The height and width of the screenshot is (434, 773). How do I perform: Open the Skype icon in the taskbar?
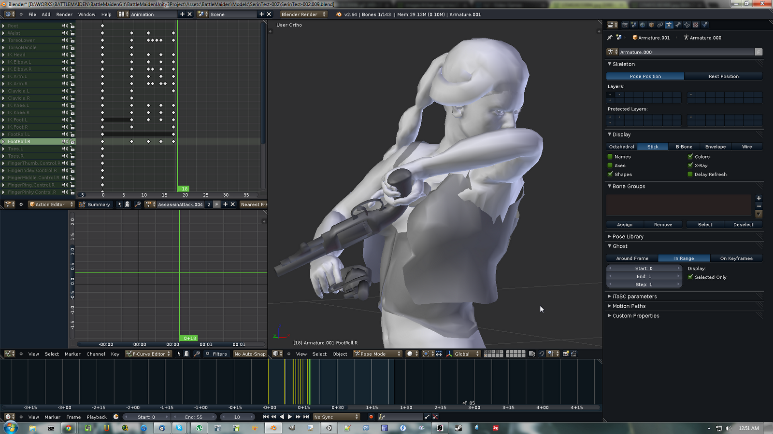179,428
